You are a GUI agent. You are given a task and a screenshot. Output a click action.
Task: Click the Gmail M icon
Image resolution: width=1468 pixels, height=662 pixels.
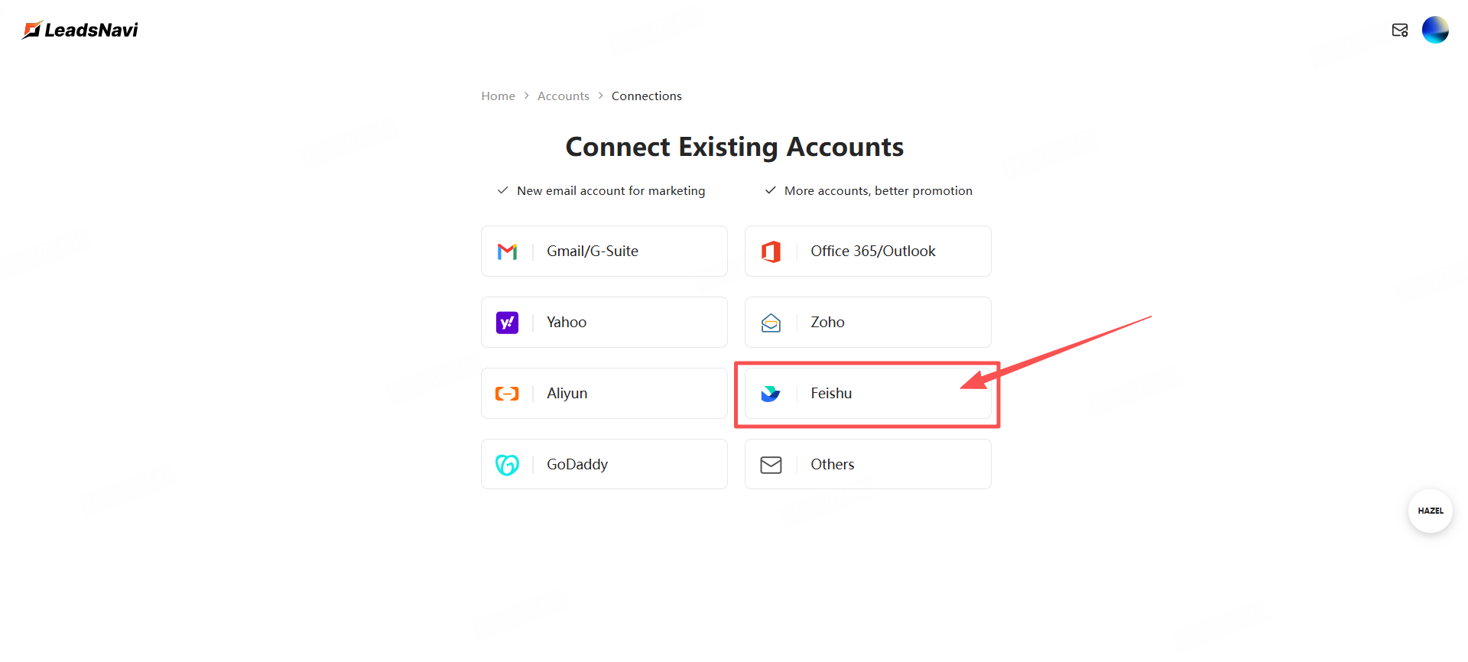(x=507, y=251)
